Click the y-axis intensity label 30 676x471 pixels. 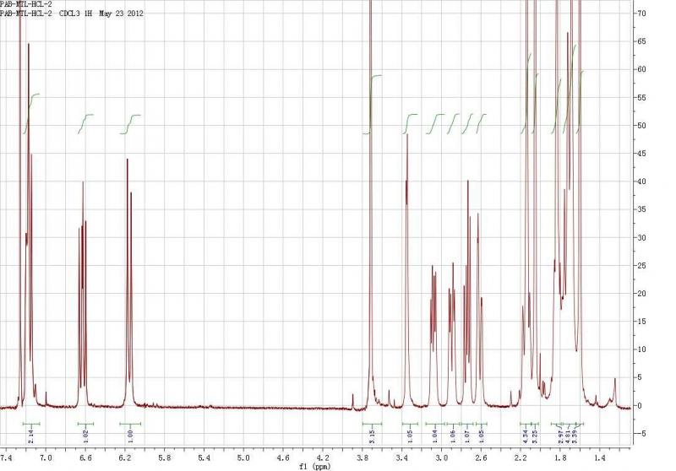(641, 238)
